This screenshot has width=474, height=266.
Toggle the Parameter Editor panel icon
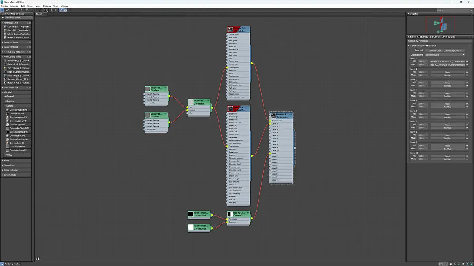tap(65, 10)
